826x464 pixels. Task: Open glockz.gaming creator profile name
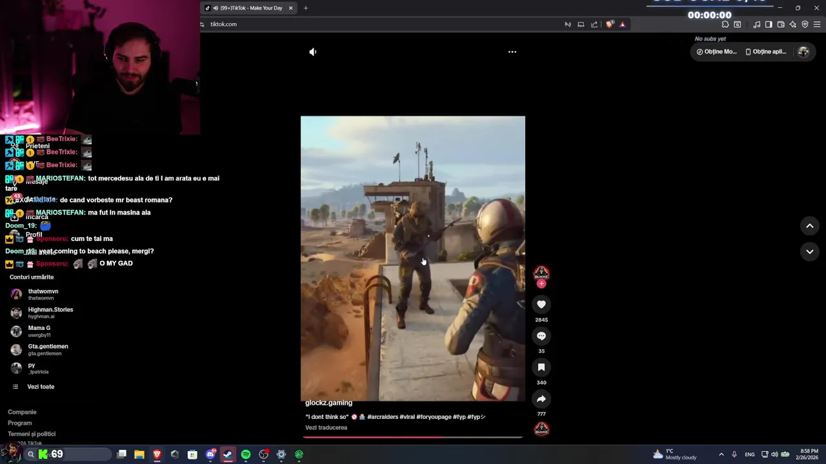pyautogui.click(x=328, y=403)
